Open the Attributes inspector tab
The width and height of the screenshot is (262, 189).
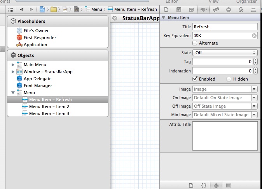pyautogui.click(x=204, y=10)
